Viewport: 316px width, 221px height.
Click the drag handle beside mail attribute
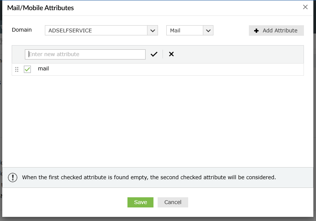pyautogui.click(x=17, y=69)
